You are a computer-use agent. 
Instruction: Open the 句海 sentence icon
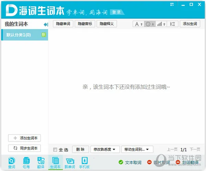pos(26,162)
